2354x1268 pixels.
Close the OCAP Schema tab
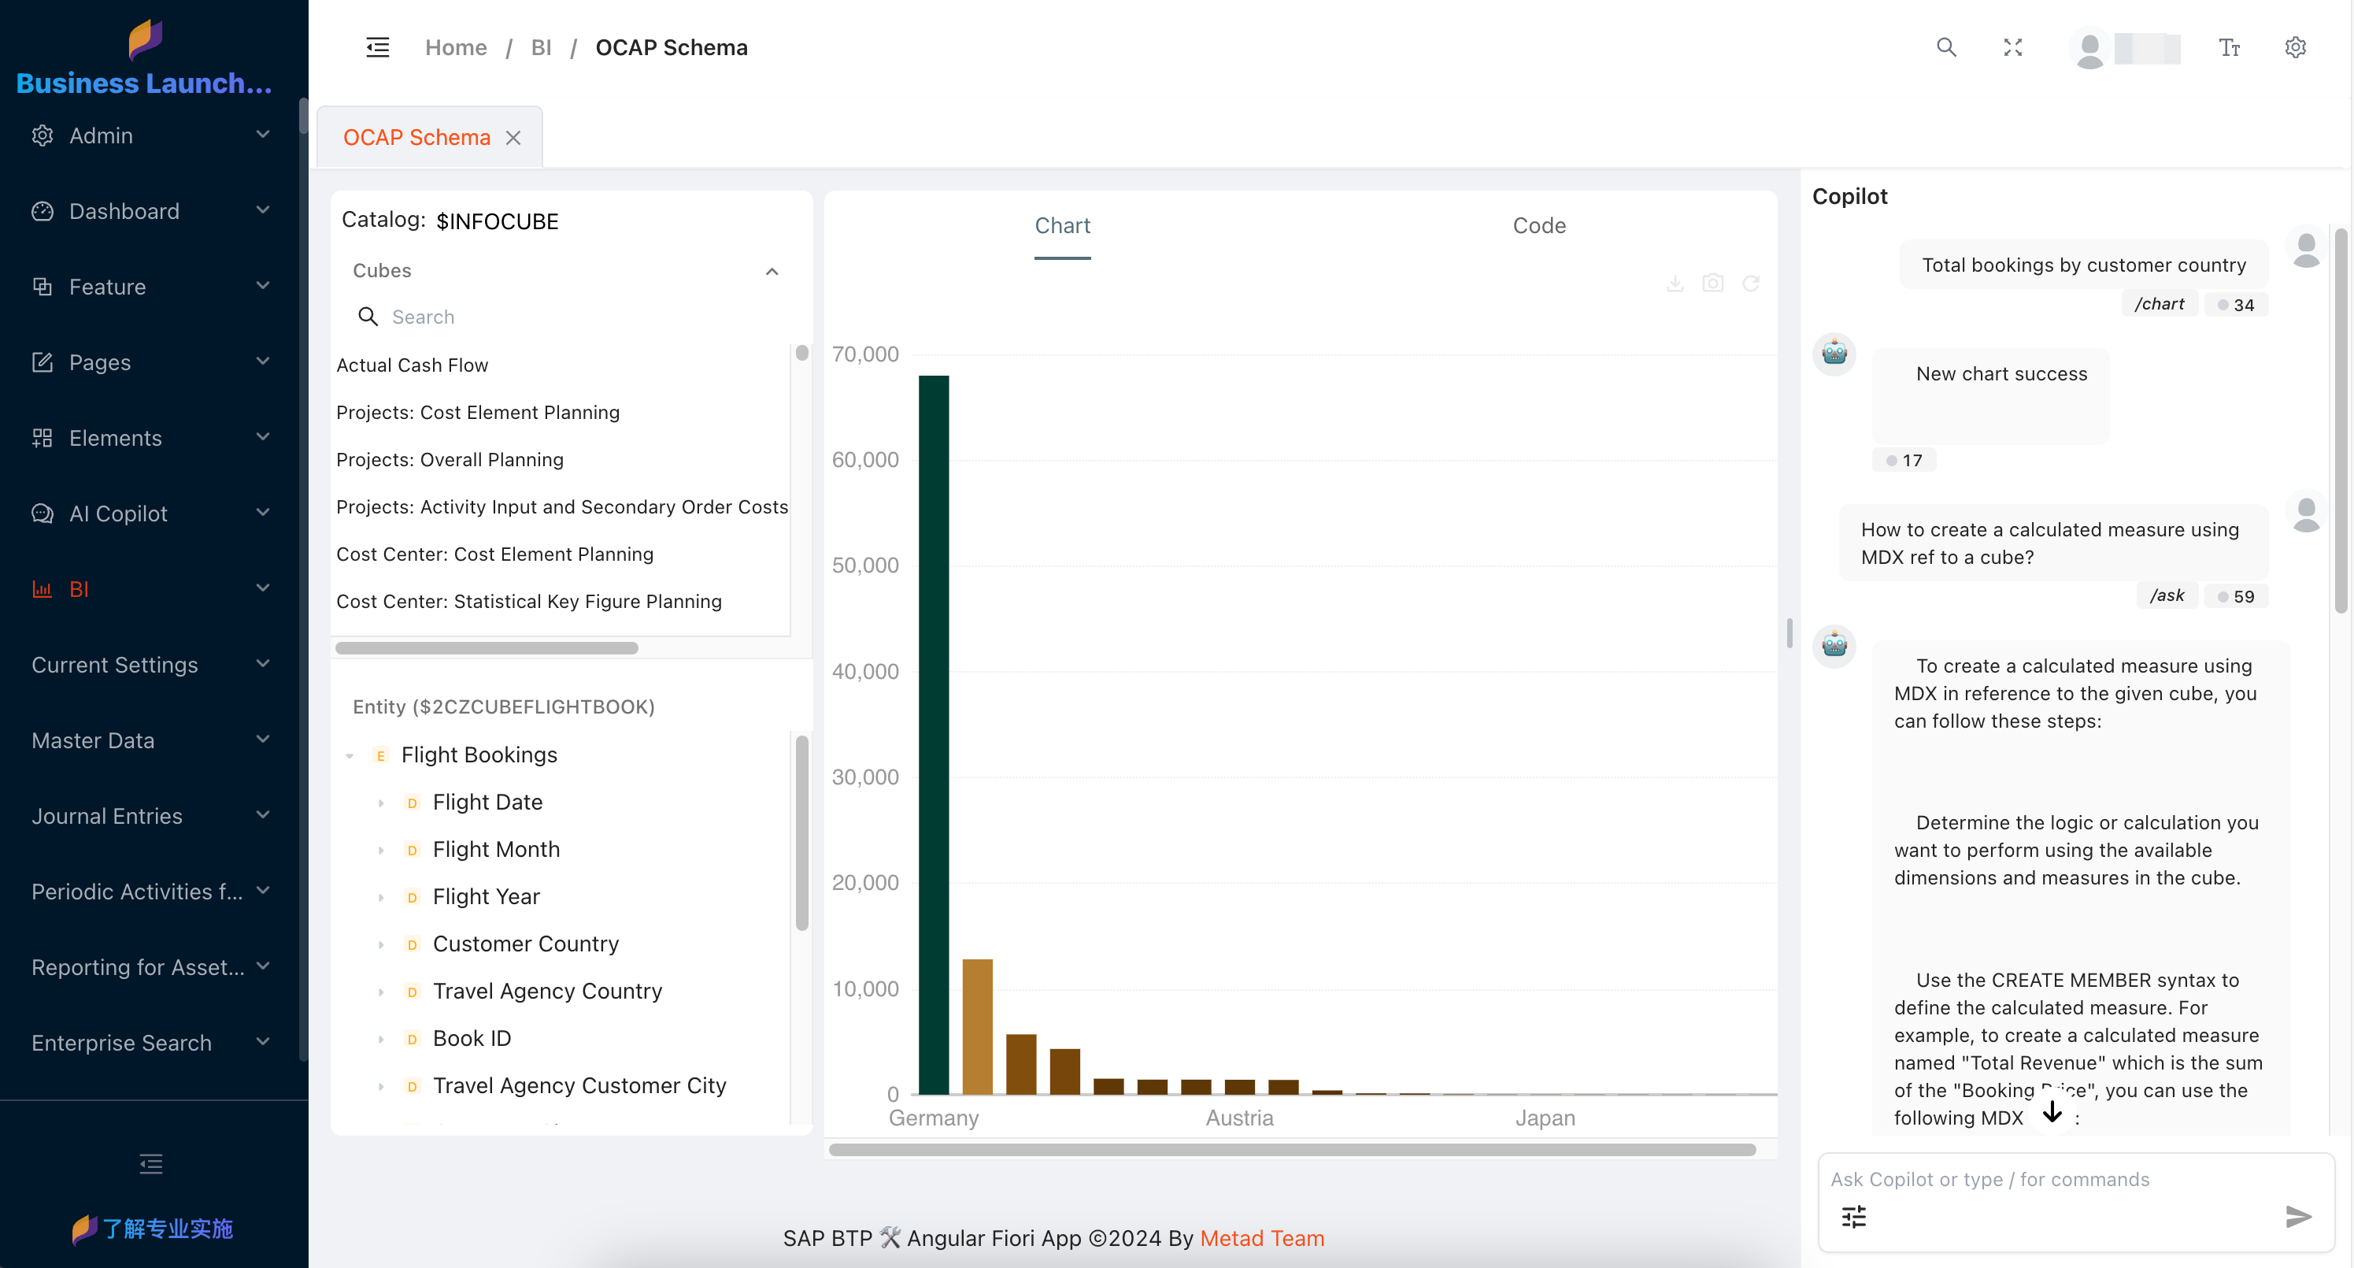[x=513, y=138]
